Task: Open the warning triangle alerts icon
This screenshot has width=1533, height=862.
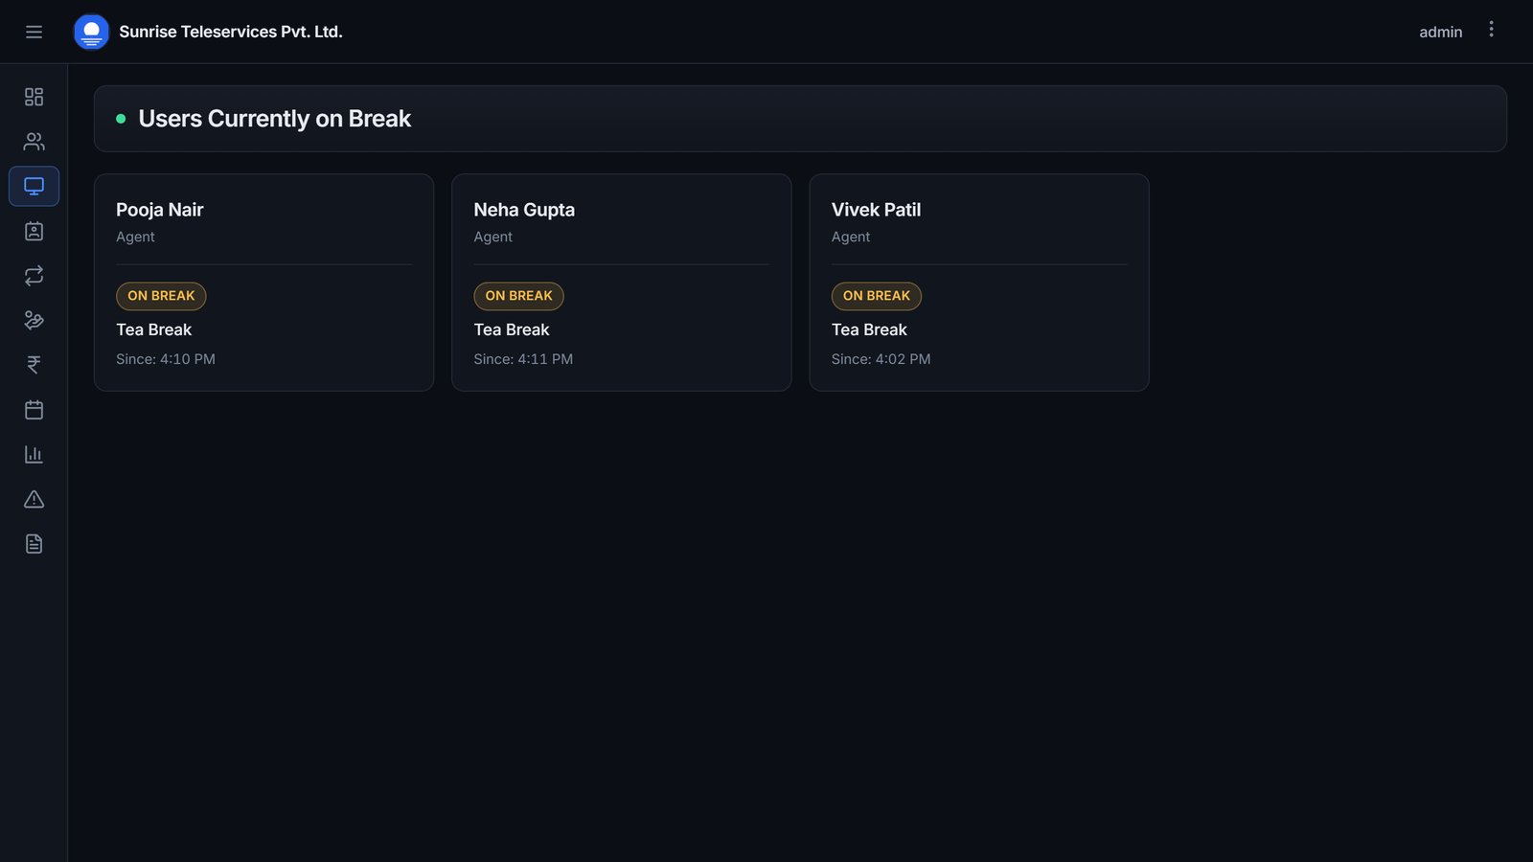Action: click(34, 499)
